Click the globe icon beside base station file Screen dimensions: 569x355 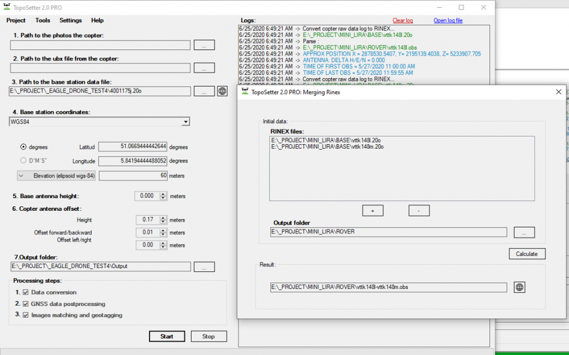pos(222,91)
